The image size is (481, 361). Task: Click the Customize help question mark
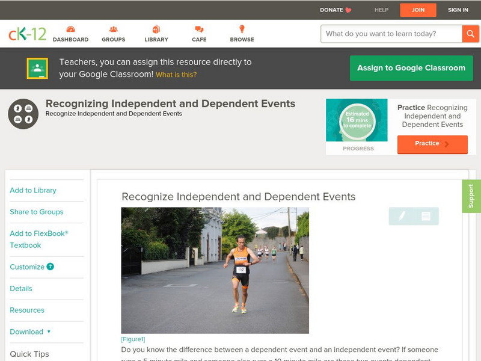coord(51,267)
